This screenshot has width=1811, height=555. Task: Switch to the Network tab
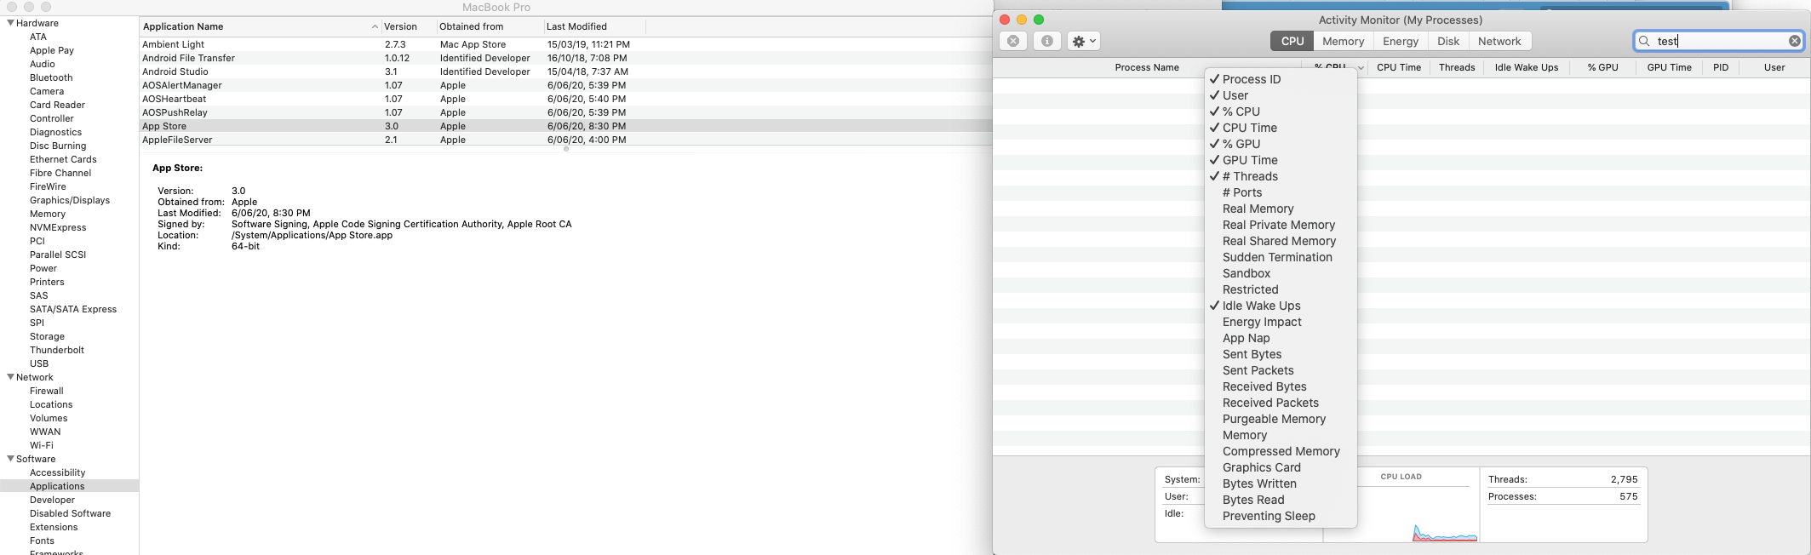point(1499,41)
